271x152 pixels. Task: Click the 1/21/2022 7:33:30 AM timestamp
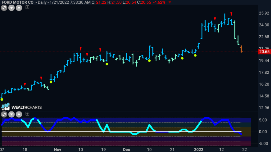click(x=70, y=2)
